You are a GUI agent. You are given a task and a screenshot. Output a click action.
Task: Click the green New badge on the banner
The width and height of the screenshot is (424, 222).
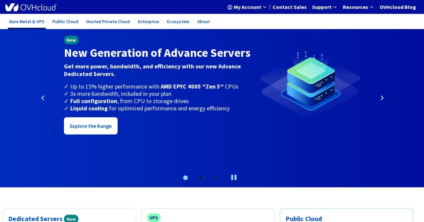tap(71, 40)
